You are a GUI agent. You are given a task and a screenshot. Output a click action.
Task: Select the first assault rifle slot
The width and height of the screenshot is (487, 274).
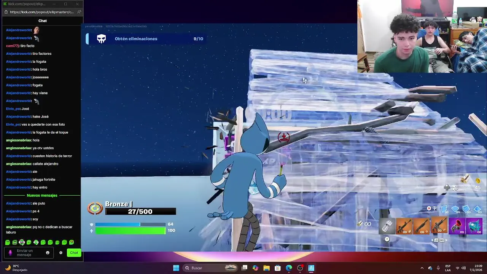pos(404,226)
